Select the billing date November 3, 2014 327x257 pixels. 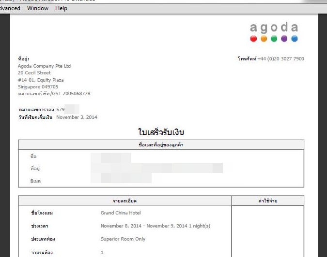click(77, 117)
